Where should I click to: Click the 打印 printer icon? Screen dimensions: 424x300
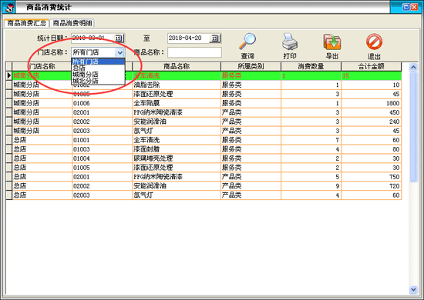click(290, 42)
